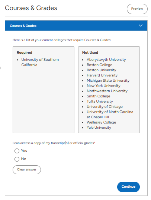Click the blue Courses & Grades header bar
The image size is (151, 200).
click(76, 26)
